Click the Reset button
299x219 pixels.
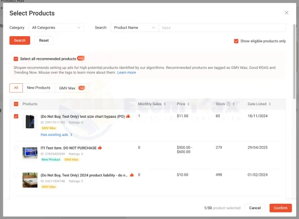click(x=44, y=41)
